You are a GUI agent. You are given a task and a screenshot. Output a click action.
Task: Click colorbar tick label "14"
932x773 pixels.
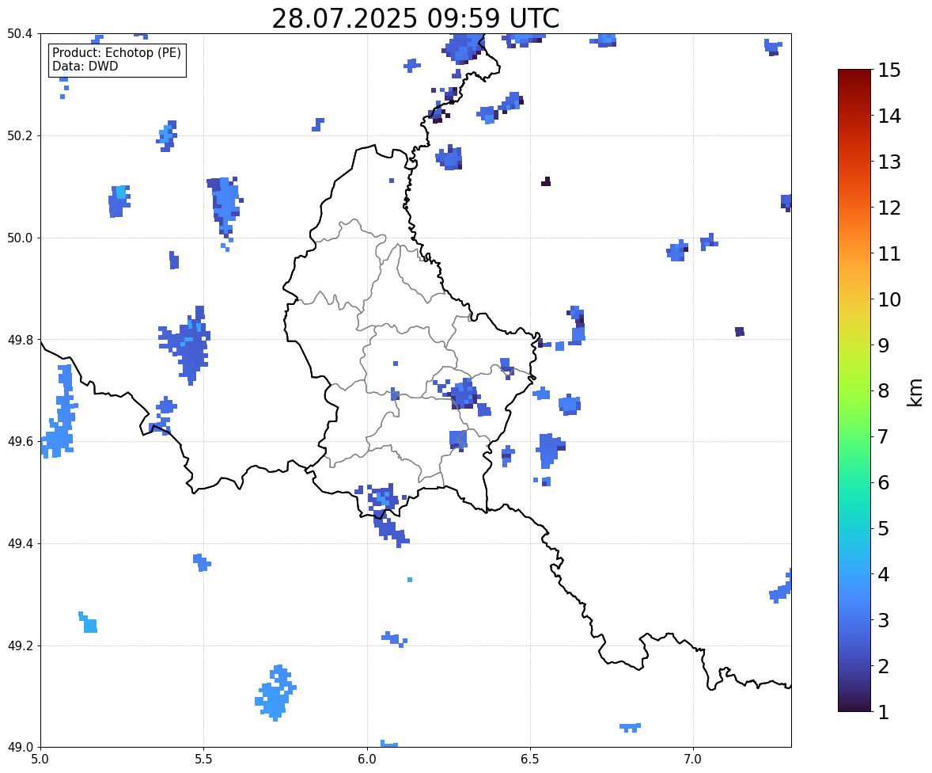click(889, 116)
